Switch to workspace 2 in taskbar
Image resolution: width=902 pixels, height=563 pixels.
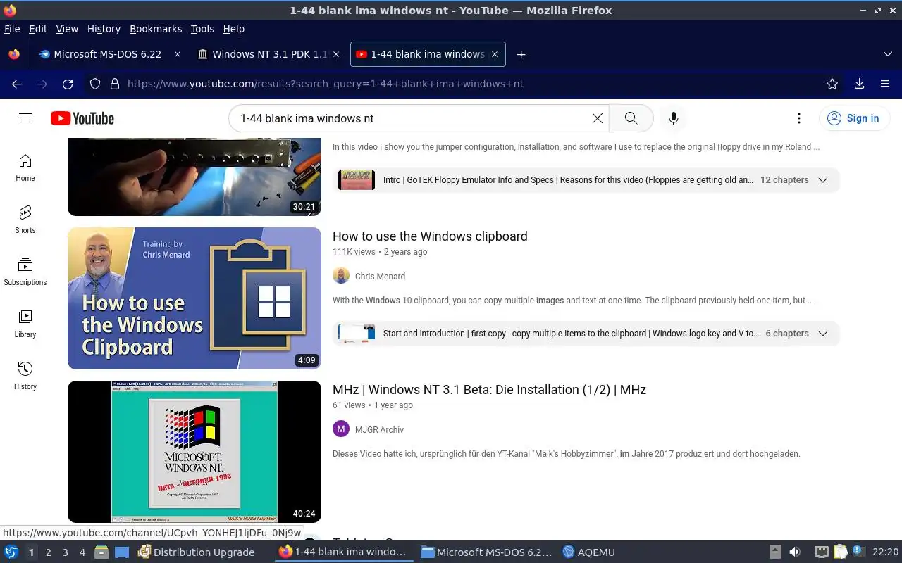(48, 552)
